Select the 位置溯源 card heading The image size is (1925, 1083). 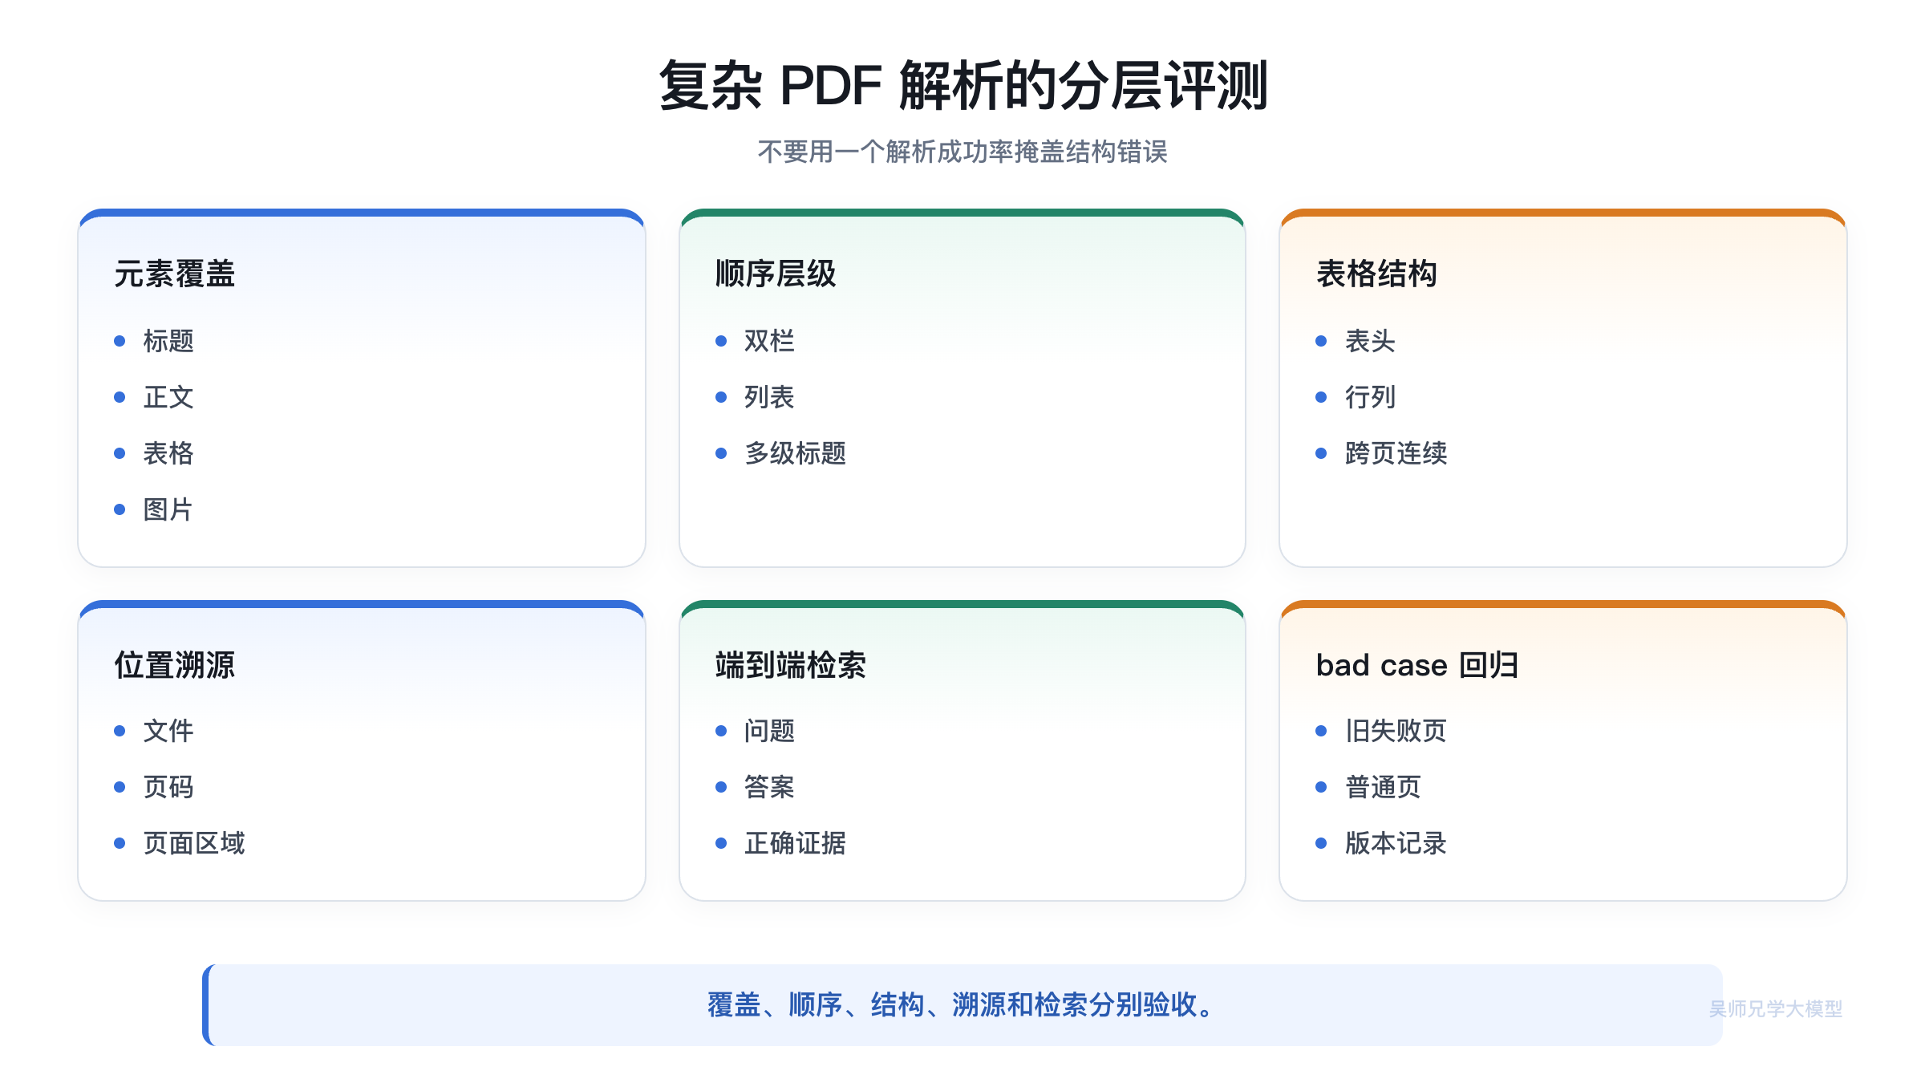pos(175,665)
